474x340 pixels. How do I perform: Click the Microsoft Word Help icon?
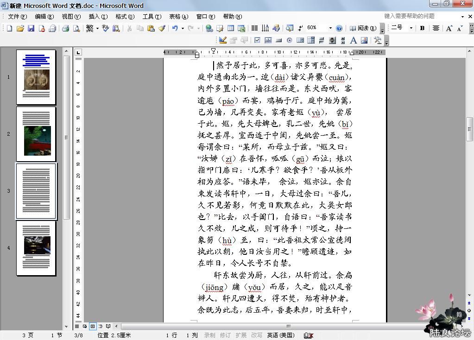(x=339, y=28)
